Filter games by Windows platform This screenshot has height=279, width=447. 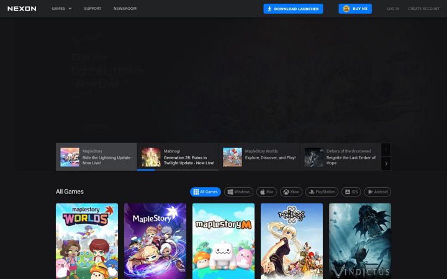pos(238,192)
